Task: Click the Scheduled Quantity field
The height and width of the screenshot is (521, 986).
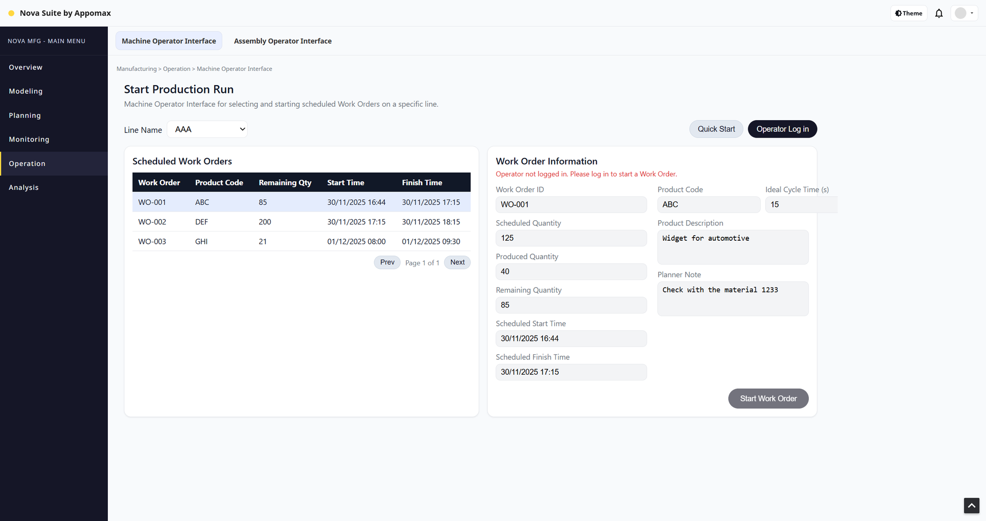Action: pyautogui.click(x=571, y=238)
